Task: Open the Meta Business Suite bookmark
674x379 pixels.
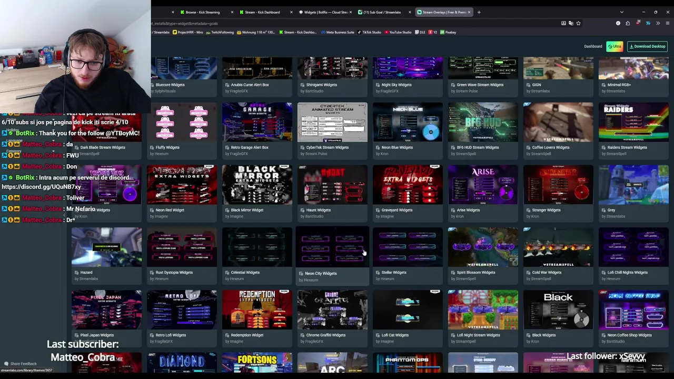Action: [338, 32]
